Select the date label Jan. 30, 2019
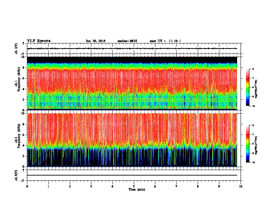The height and width of the screenshot is (209, 271). click(95, 41)
